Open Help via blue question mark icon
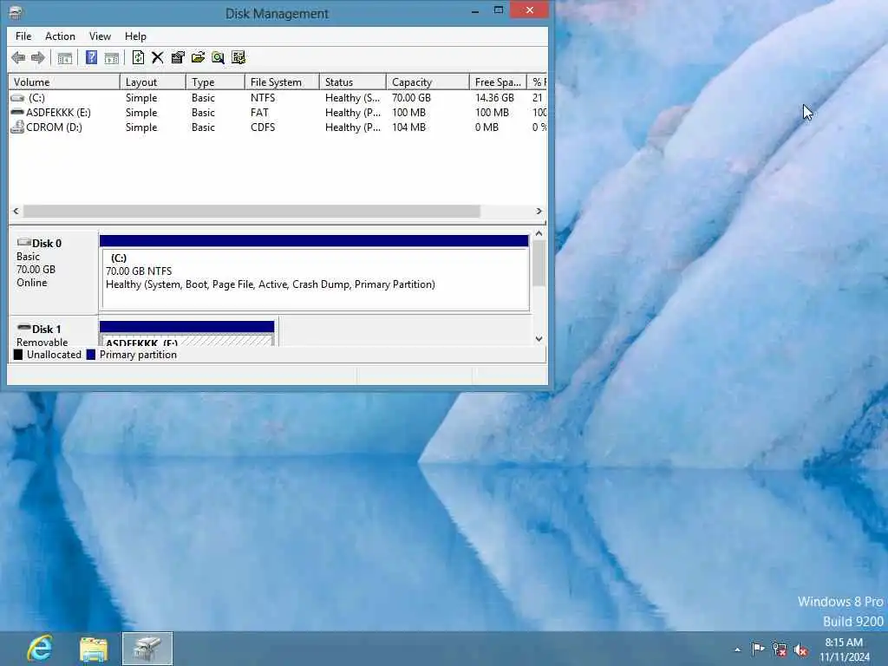 (x=91, y=57)
